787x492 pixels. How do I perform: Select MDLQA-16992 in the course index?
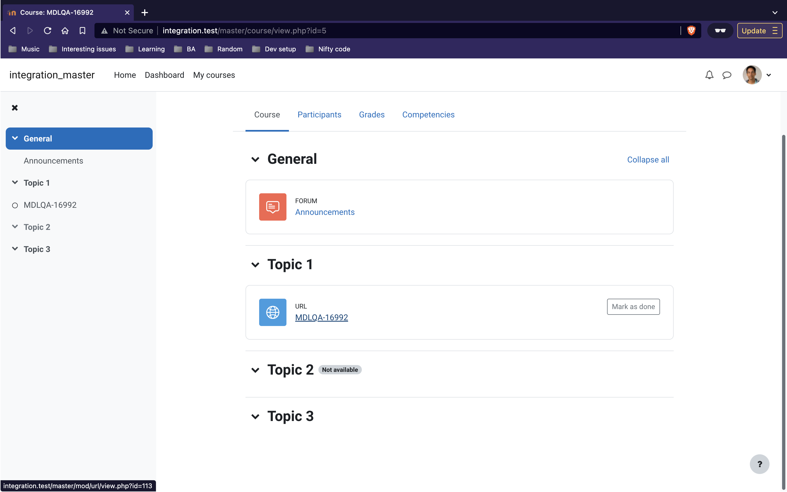coord(50,205)
